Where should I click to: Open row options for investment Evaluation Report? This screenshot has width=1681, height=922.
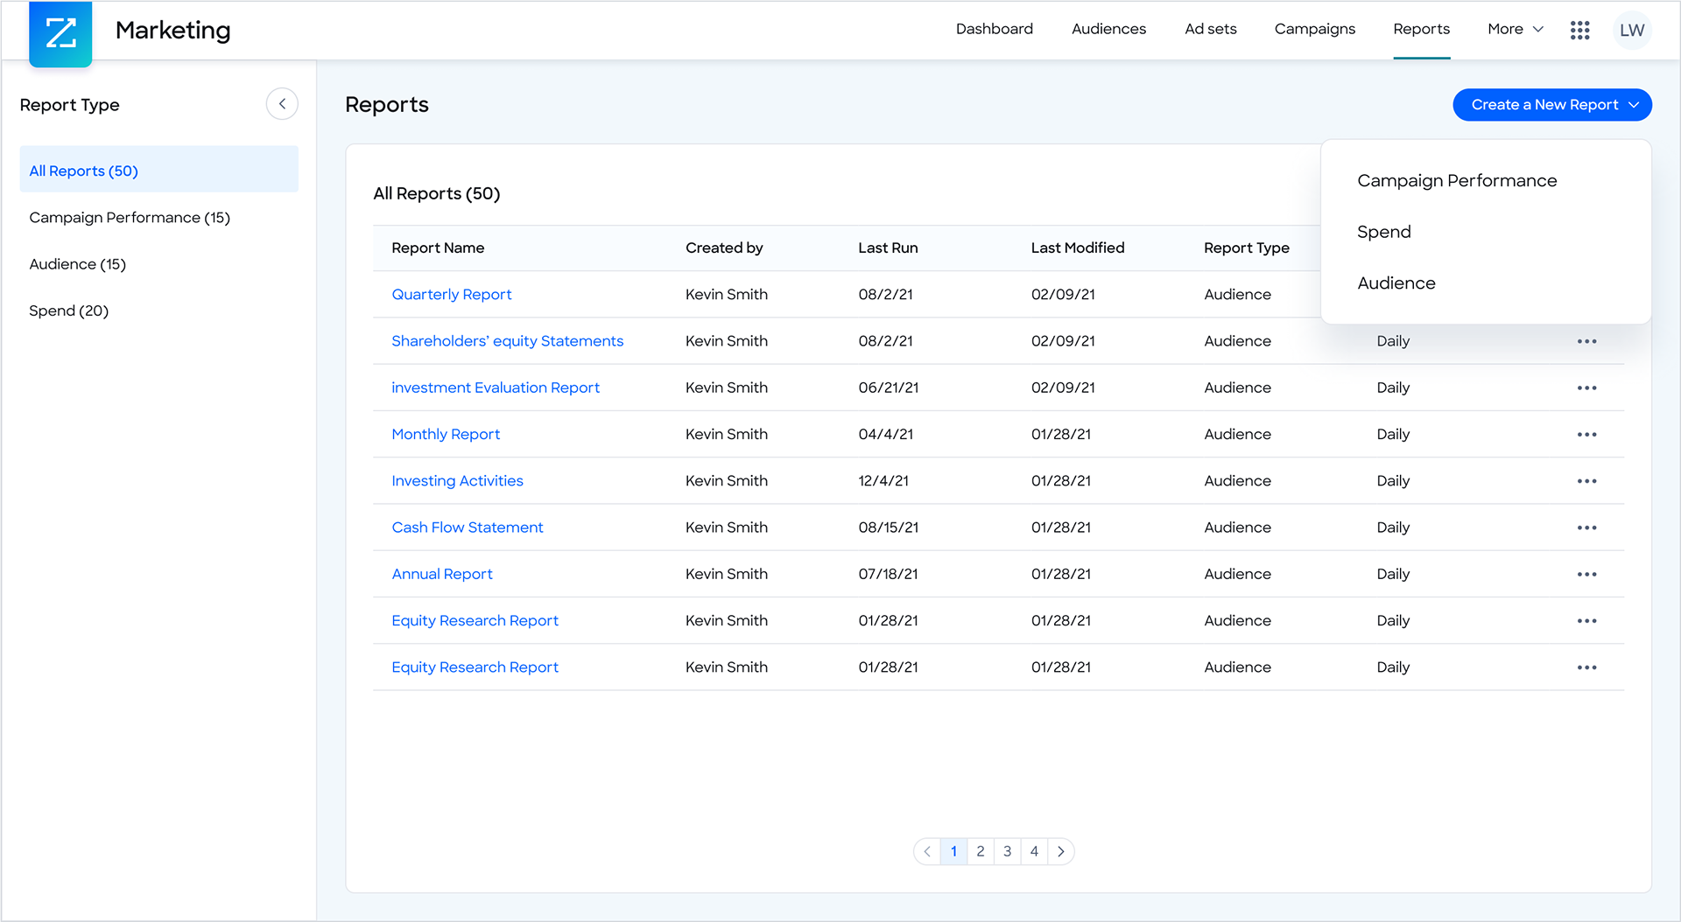click(1586, 388)
